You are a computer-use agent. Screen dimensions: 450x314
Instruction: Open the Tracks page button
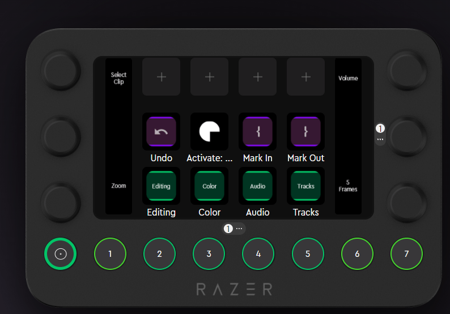(x=305, y=186)
